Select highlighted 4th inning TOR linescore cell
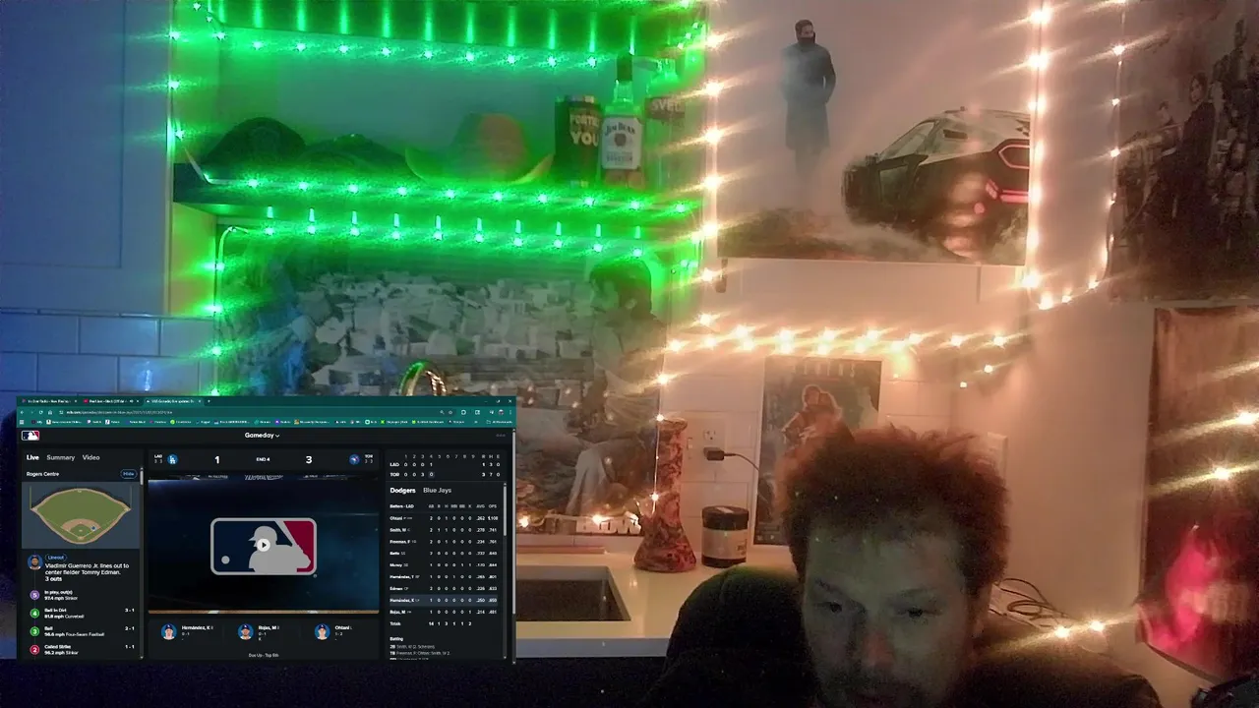The height and width of the screenshot is (708, 1259). (431, 474)
